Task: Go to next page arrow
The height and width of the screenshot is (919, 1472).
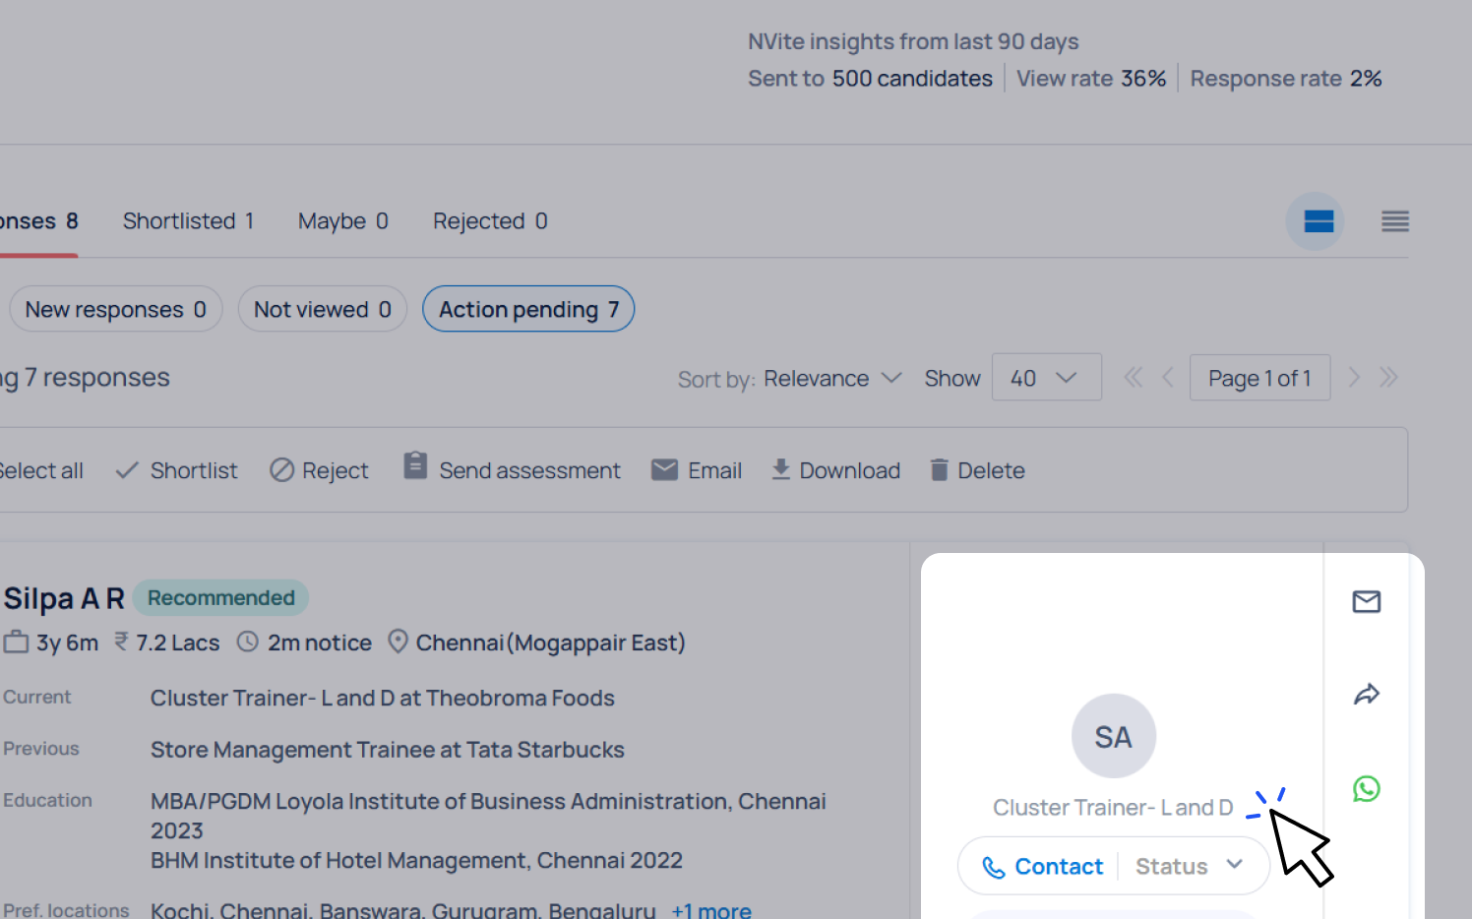Action: click(x=1354, y=378)
